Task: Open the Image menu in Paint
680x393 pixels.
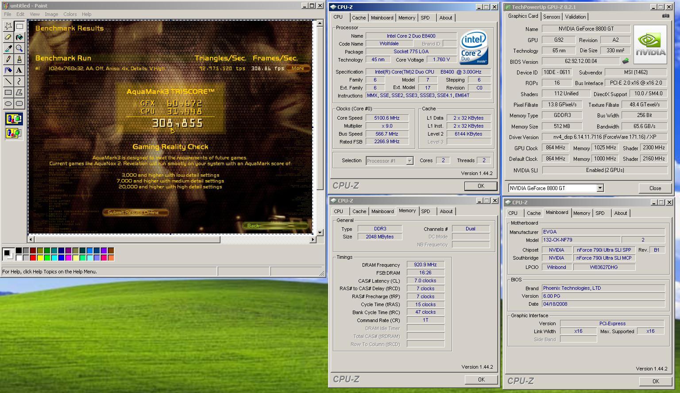Action: pos(51,14)
